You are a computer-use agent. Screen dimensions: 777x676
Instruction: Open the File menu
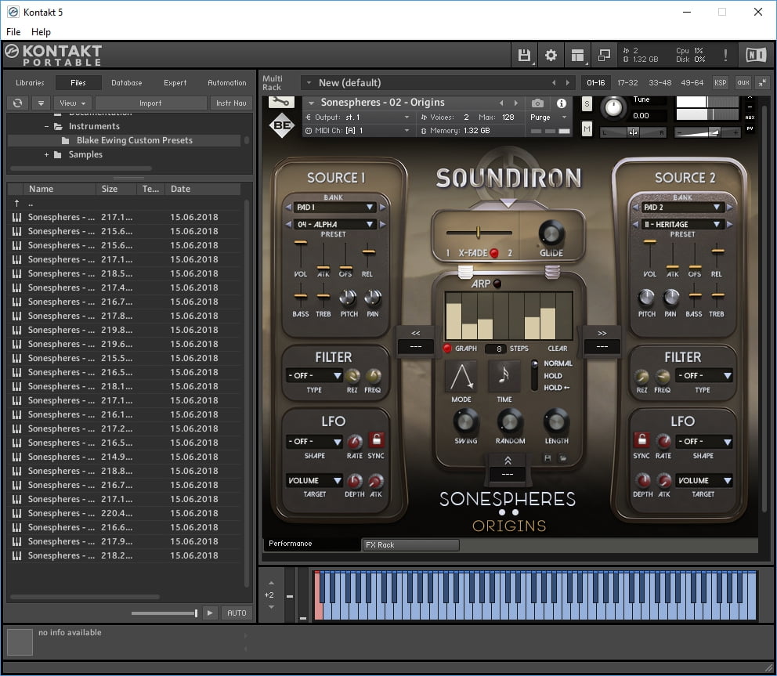point(13,31)
